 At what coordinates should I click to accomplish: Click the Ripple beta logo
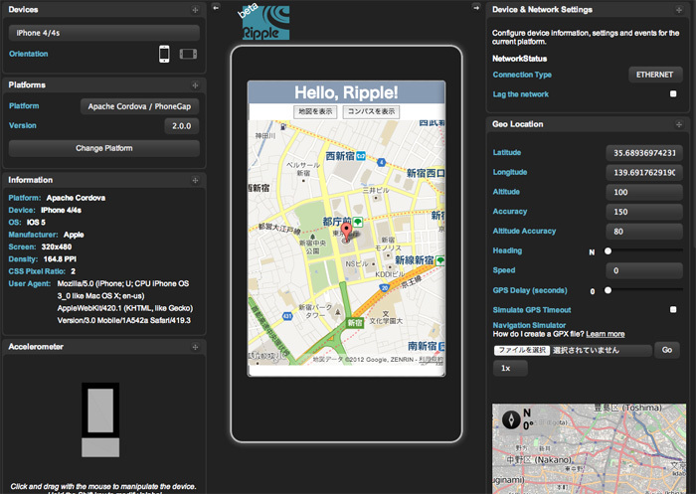coord(263,22)
